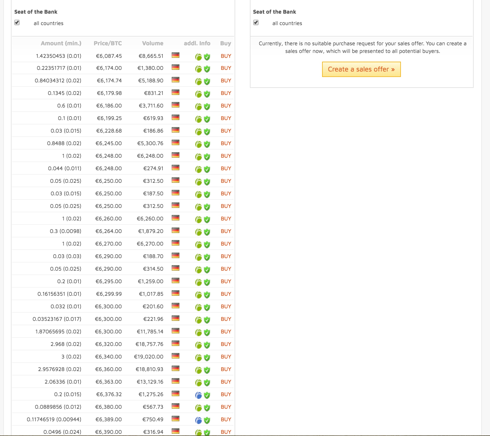Click the blue trust-level icon in the €6,376.32 row
Screen dimensions: 490x436
pos(199,395)
